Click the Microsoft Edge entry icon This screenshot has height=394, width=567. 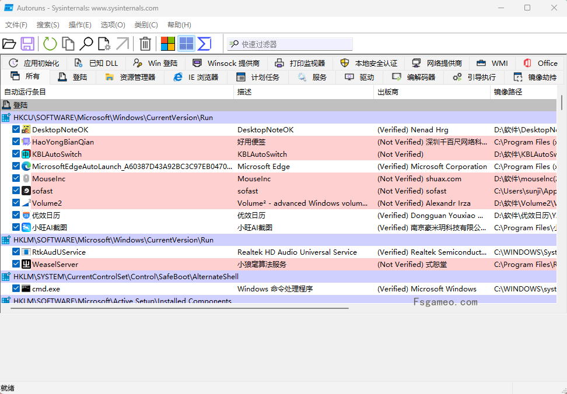(x=26, y=167)
